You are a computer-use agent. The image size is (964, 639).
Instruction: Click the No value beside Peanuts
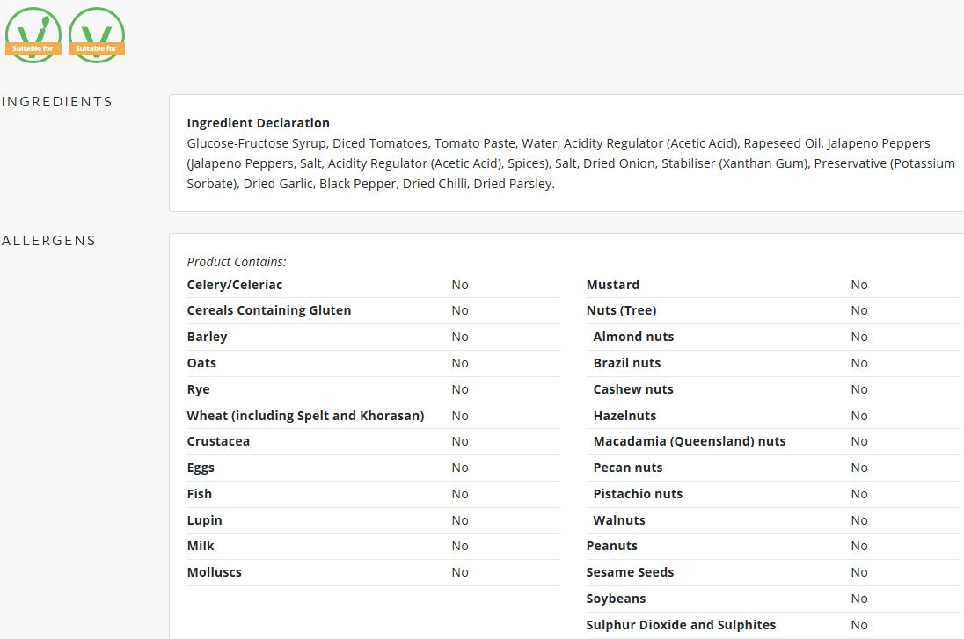pos(859,546)
